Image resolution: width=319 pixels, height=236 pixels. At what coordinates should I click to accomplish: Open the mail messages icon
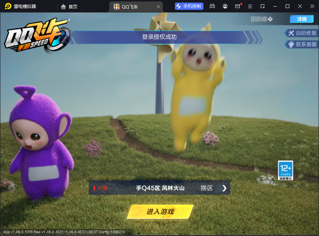pos(238,6)
